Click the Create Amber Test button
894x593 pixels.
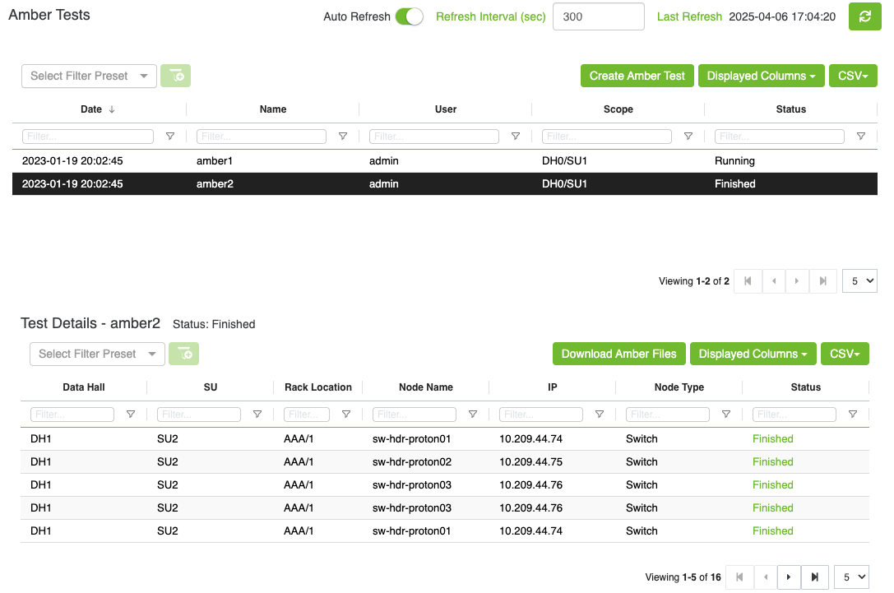click(637, 76)
